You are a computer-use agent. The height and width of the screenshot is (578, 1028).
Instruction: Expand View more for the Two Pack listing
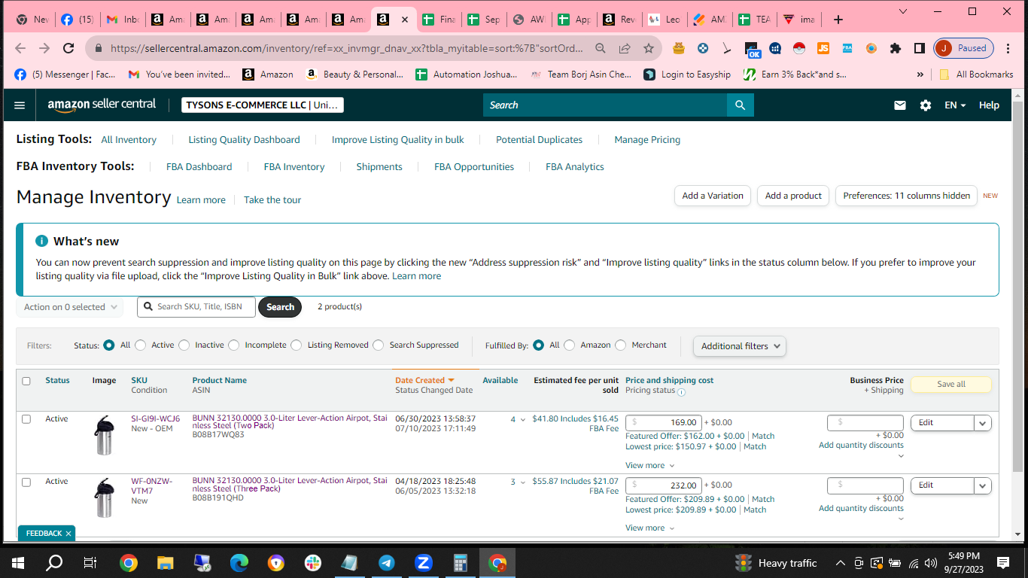(x=649, y=465)
